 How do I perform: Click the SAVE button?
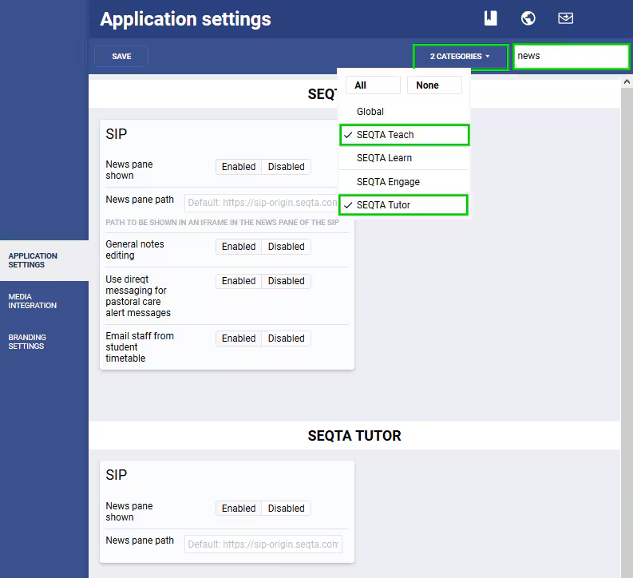click(x=121, y=56)
